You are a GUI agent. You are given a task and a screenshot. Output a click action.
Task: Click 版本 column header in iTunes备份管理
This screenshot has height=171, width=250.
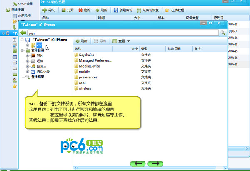tap(161, 18)
